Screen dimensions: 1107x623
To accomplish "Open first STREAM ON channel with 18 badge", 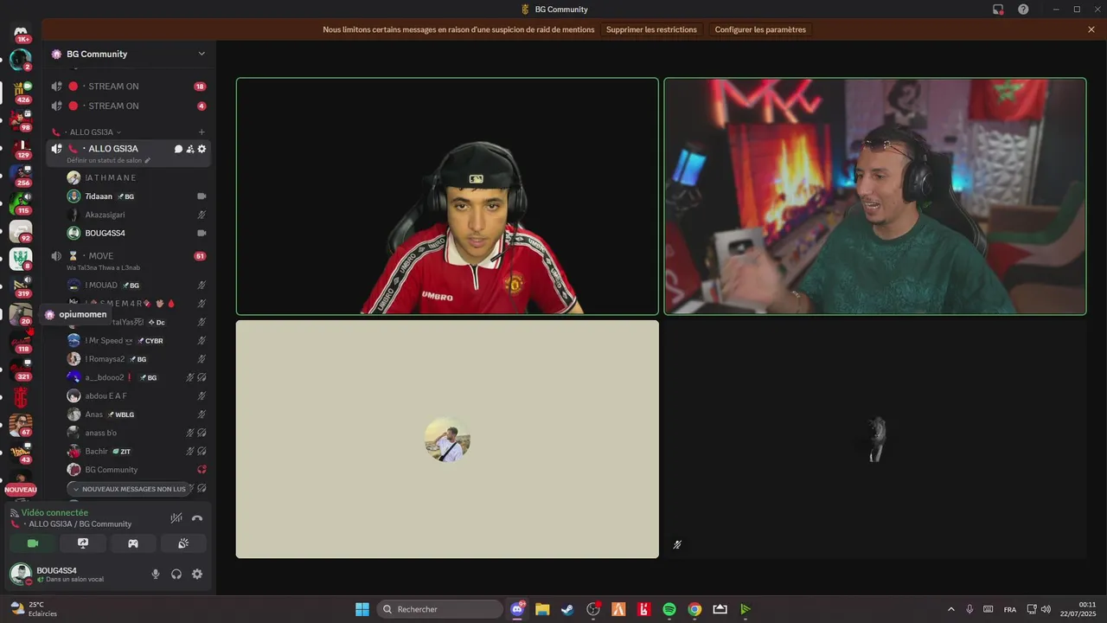I will (129, 87).
